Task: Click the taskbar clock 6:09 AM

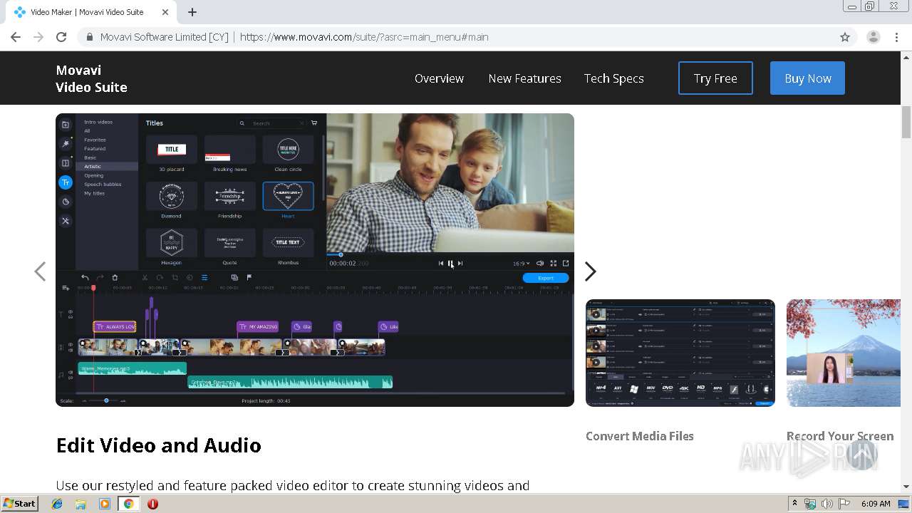Action: pyautogui.click(x=876, y=504)
